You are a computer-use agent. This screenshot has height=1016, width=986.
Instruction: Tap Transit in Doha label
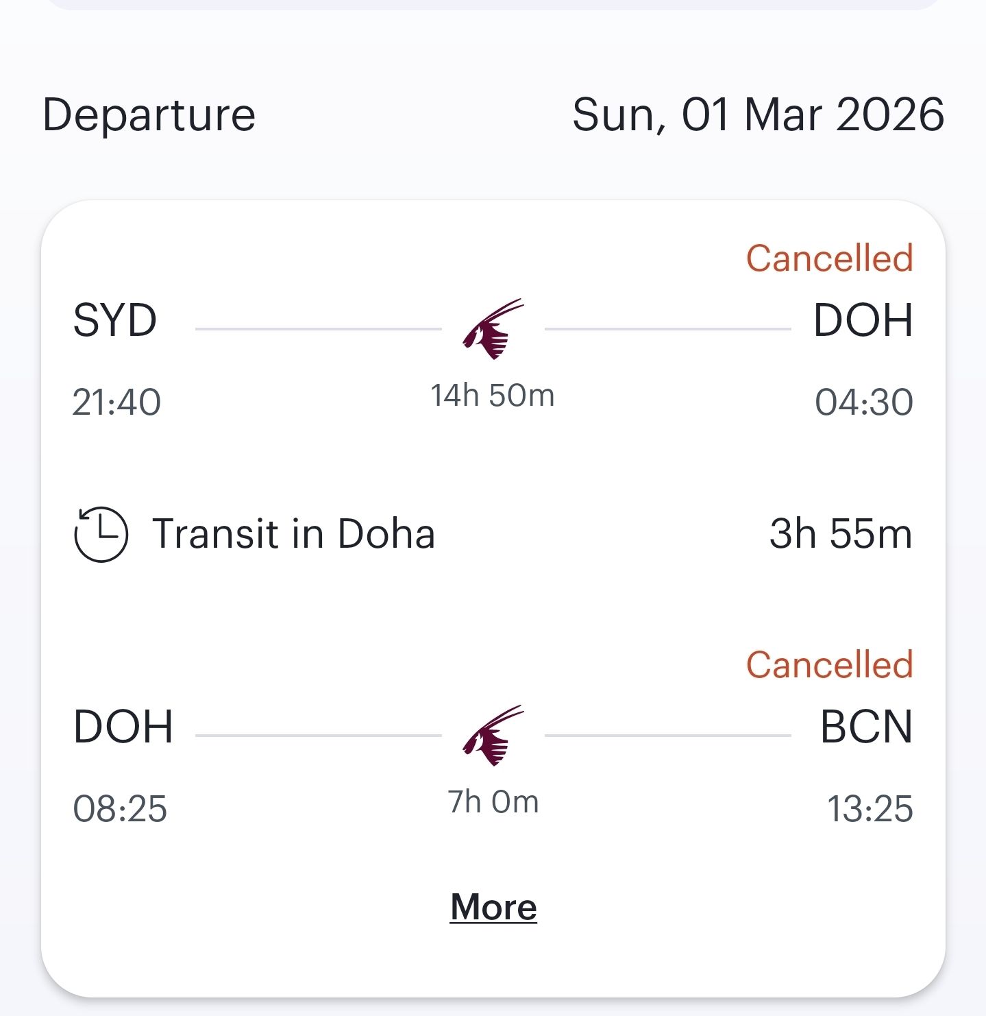[x=293, y=533]
